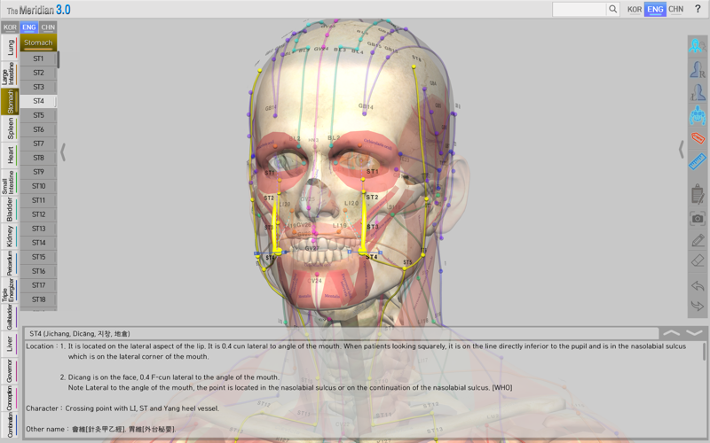Click the acupoint list scrollbar handle
Image resolution: width=710 pixels, height=443 pixels.
pyautogui.click(x=58, y=59)
